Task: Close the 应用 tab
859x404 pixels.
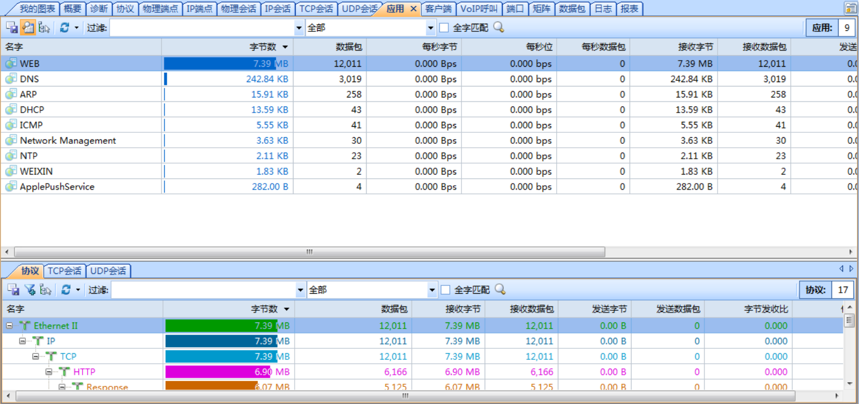Action: (414, 9)
